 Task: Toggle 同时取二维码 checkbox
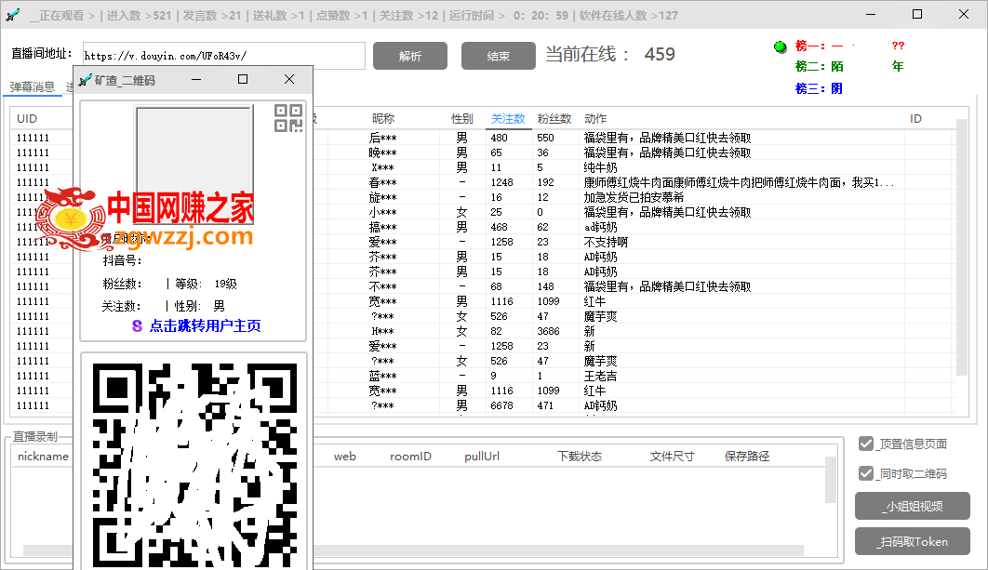866,473
